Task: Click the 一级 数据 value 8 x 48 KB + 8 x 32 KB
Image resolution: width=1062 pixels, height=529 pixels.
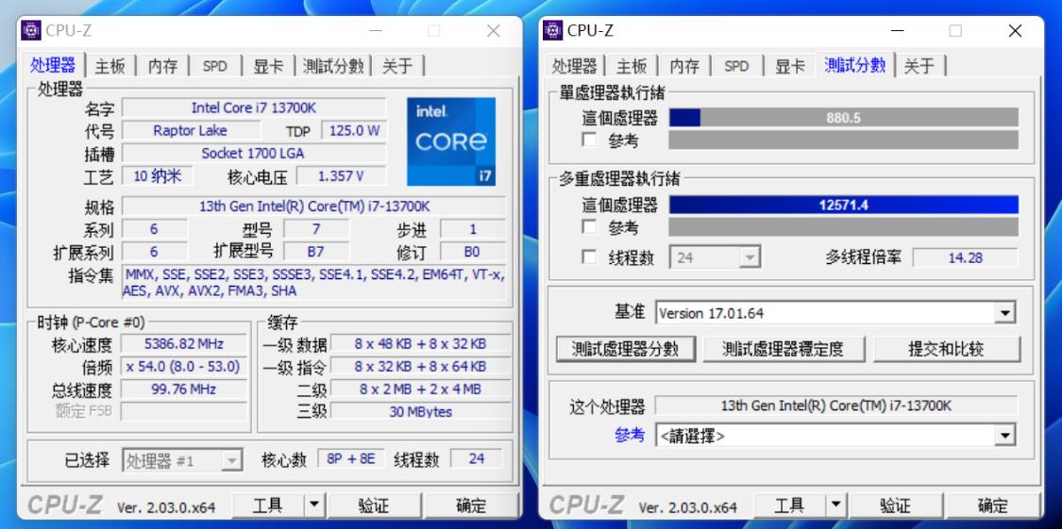Action: coord(420,343)
